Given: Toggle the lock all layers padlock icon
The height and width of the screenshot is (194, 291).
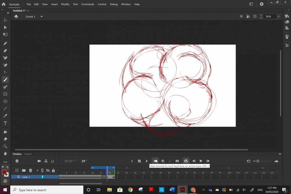Looking at the screenshot, I should coord(53,170).
